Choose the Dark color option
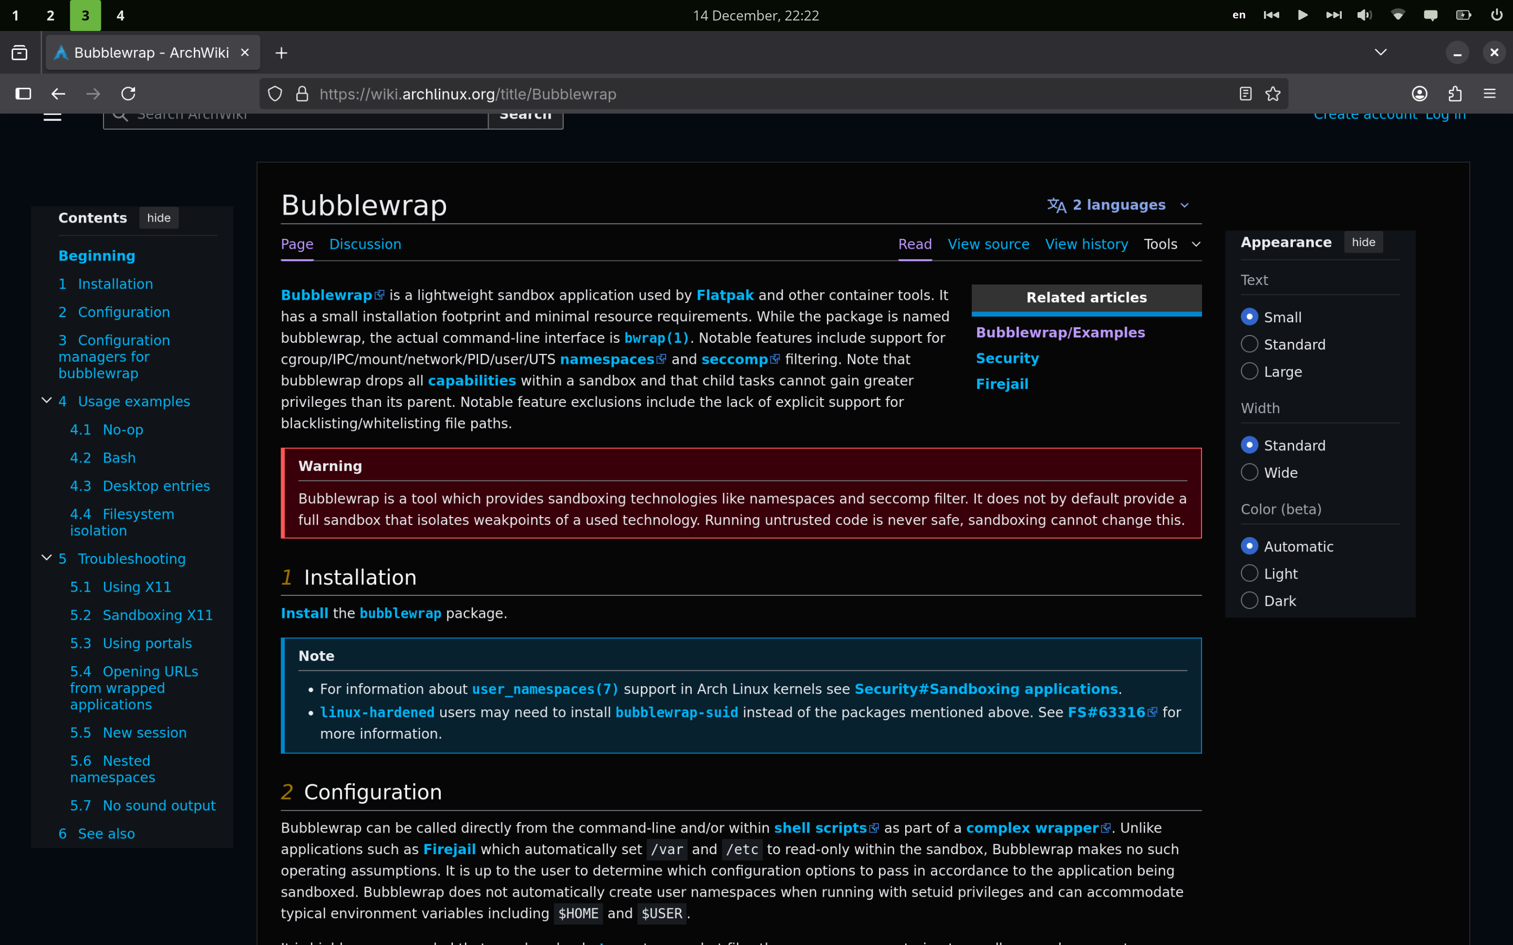Screen dimensions: 1513x945 pos(1249,601)
